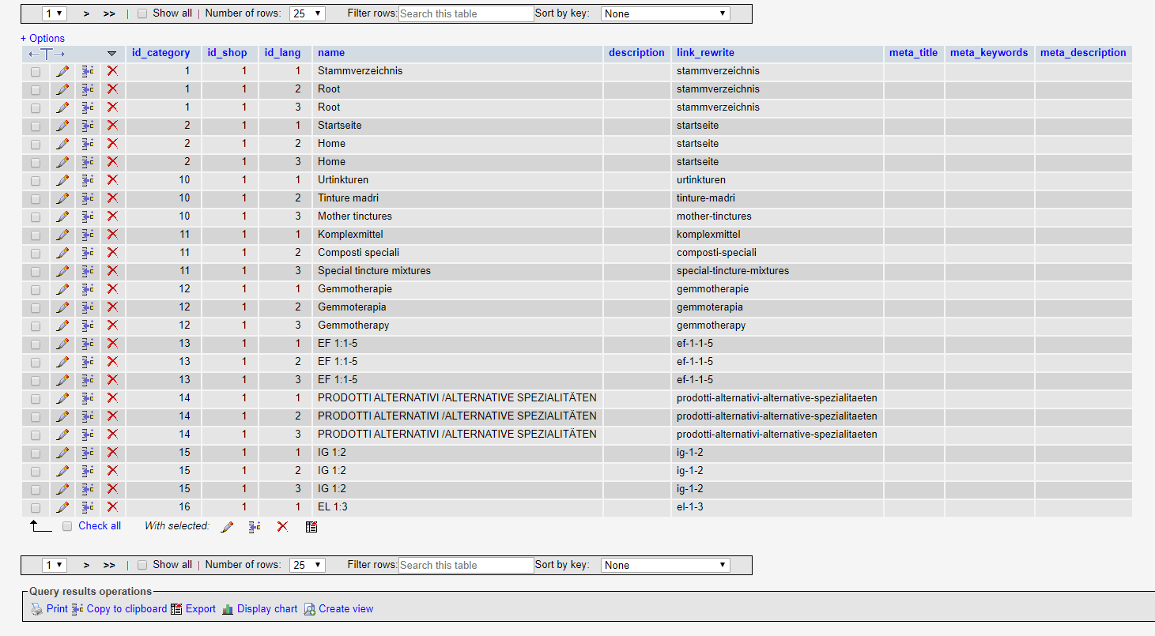Image resolution: width=1155 pixels, height=636 pixels.
Task: Tick the Check all checkbox below the table
Action: [67, 526]
